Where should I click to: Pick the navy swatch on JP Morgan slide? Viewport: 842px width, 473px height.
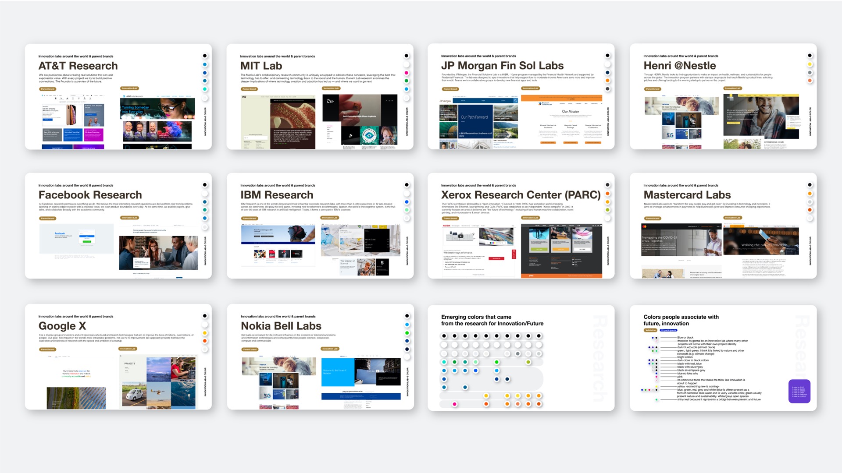coord(608,73)
